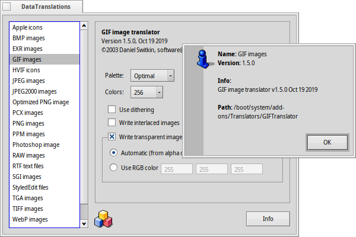This screenshot has height=237, width=356.
Task: Select Photoshop image translator
Action: [x=36, y=145]
